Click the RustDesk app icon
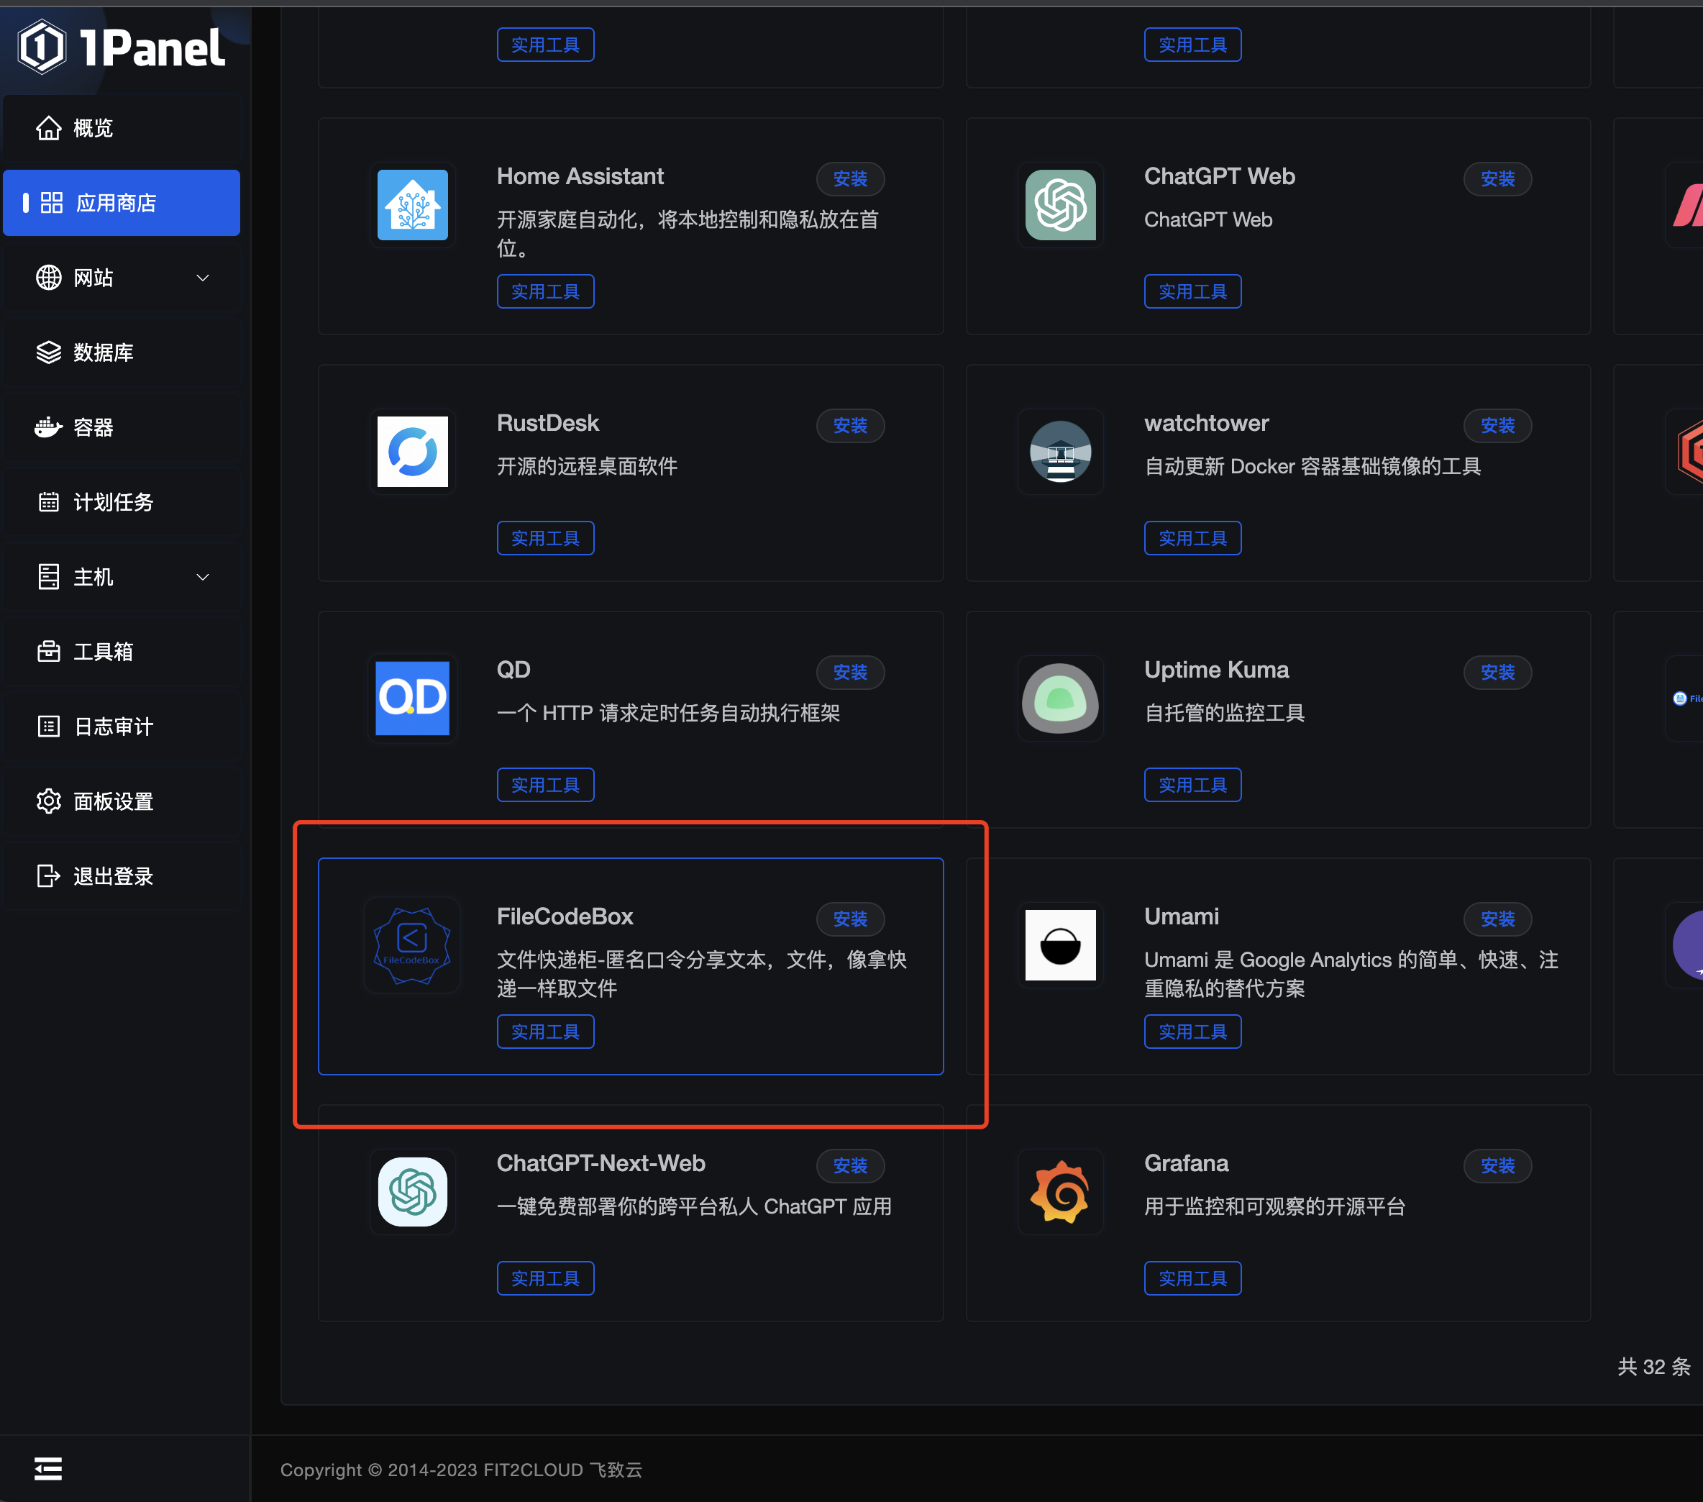 pos(412,452)
